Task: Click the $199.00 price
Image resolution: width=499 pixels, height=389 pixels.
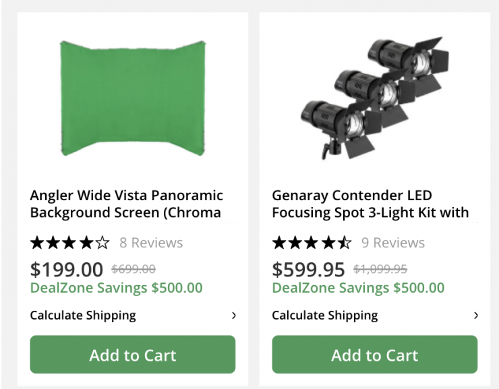Action: click(67, 270)
